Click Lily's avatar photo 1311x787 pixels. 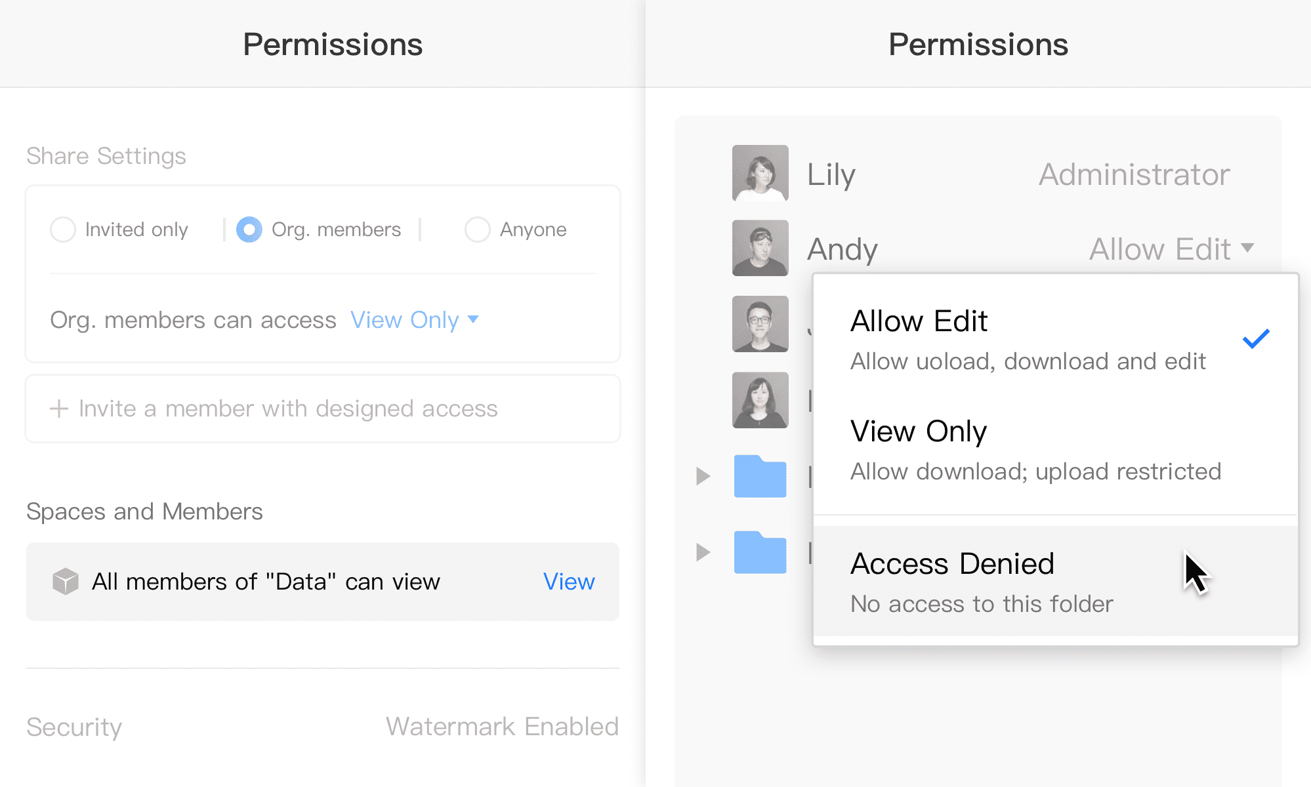[760, 173]
